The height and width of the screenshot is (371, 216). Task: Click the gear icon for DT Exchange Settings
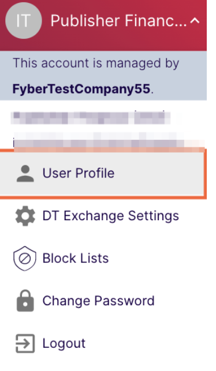[25, 216]
